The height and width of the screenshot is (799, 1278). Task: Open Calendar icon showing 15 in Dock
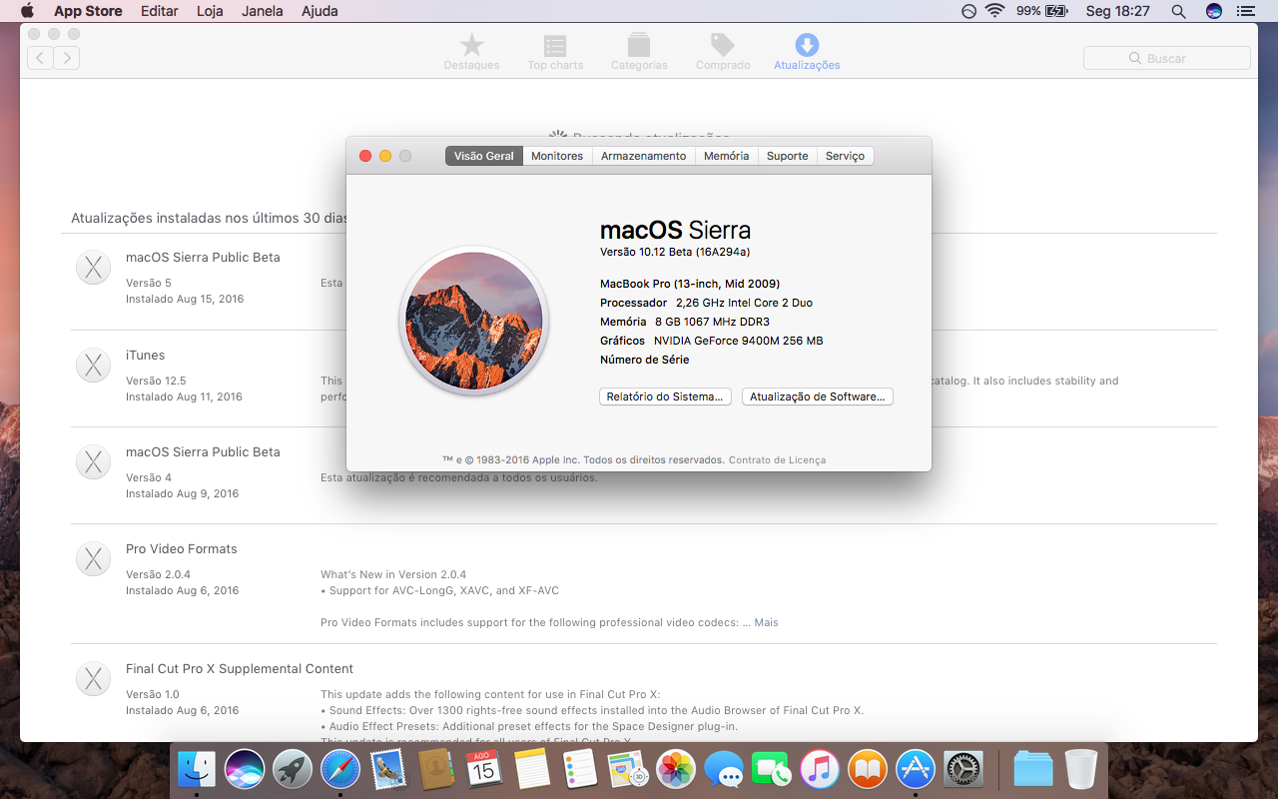click(484, 769)
